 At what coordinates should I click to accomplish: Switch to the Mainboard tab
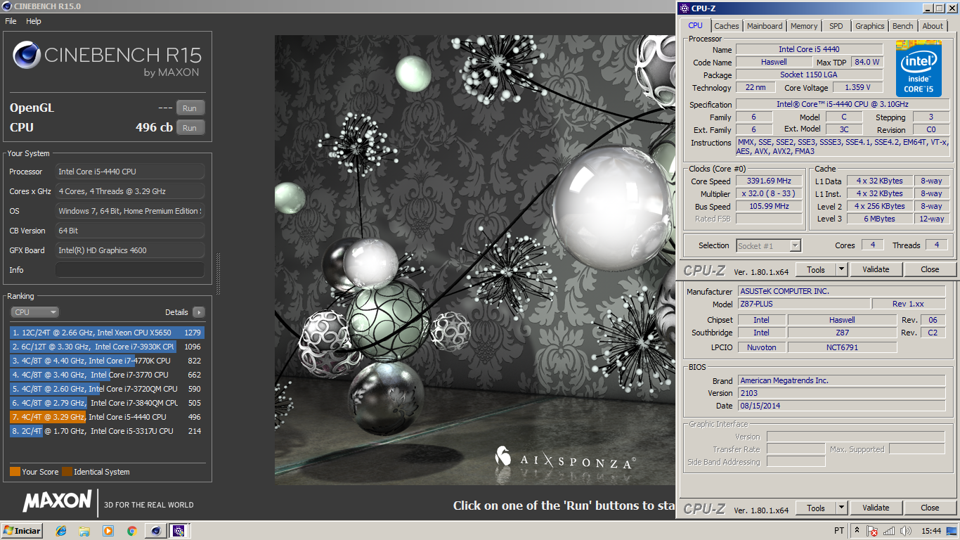click(765, 26)
